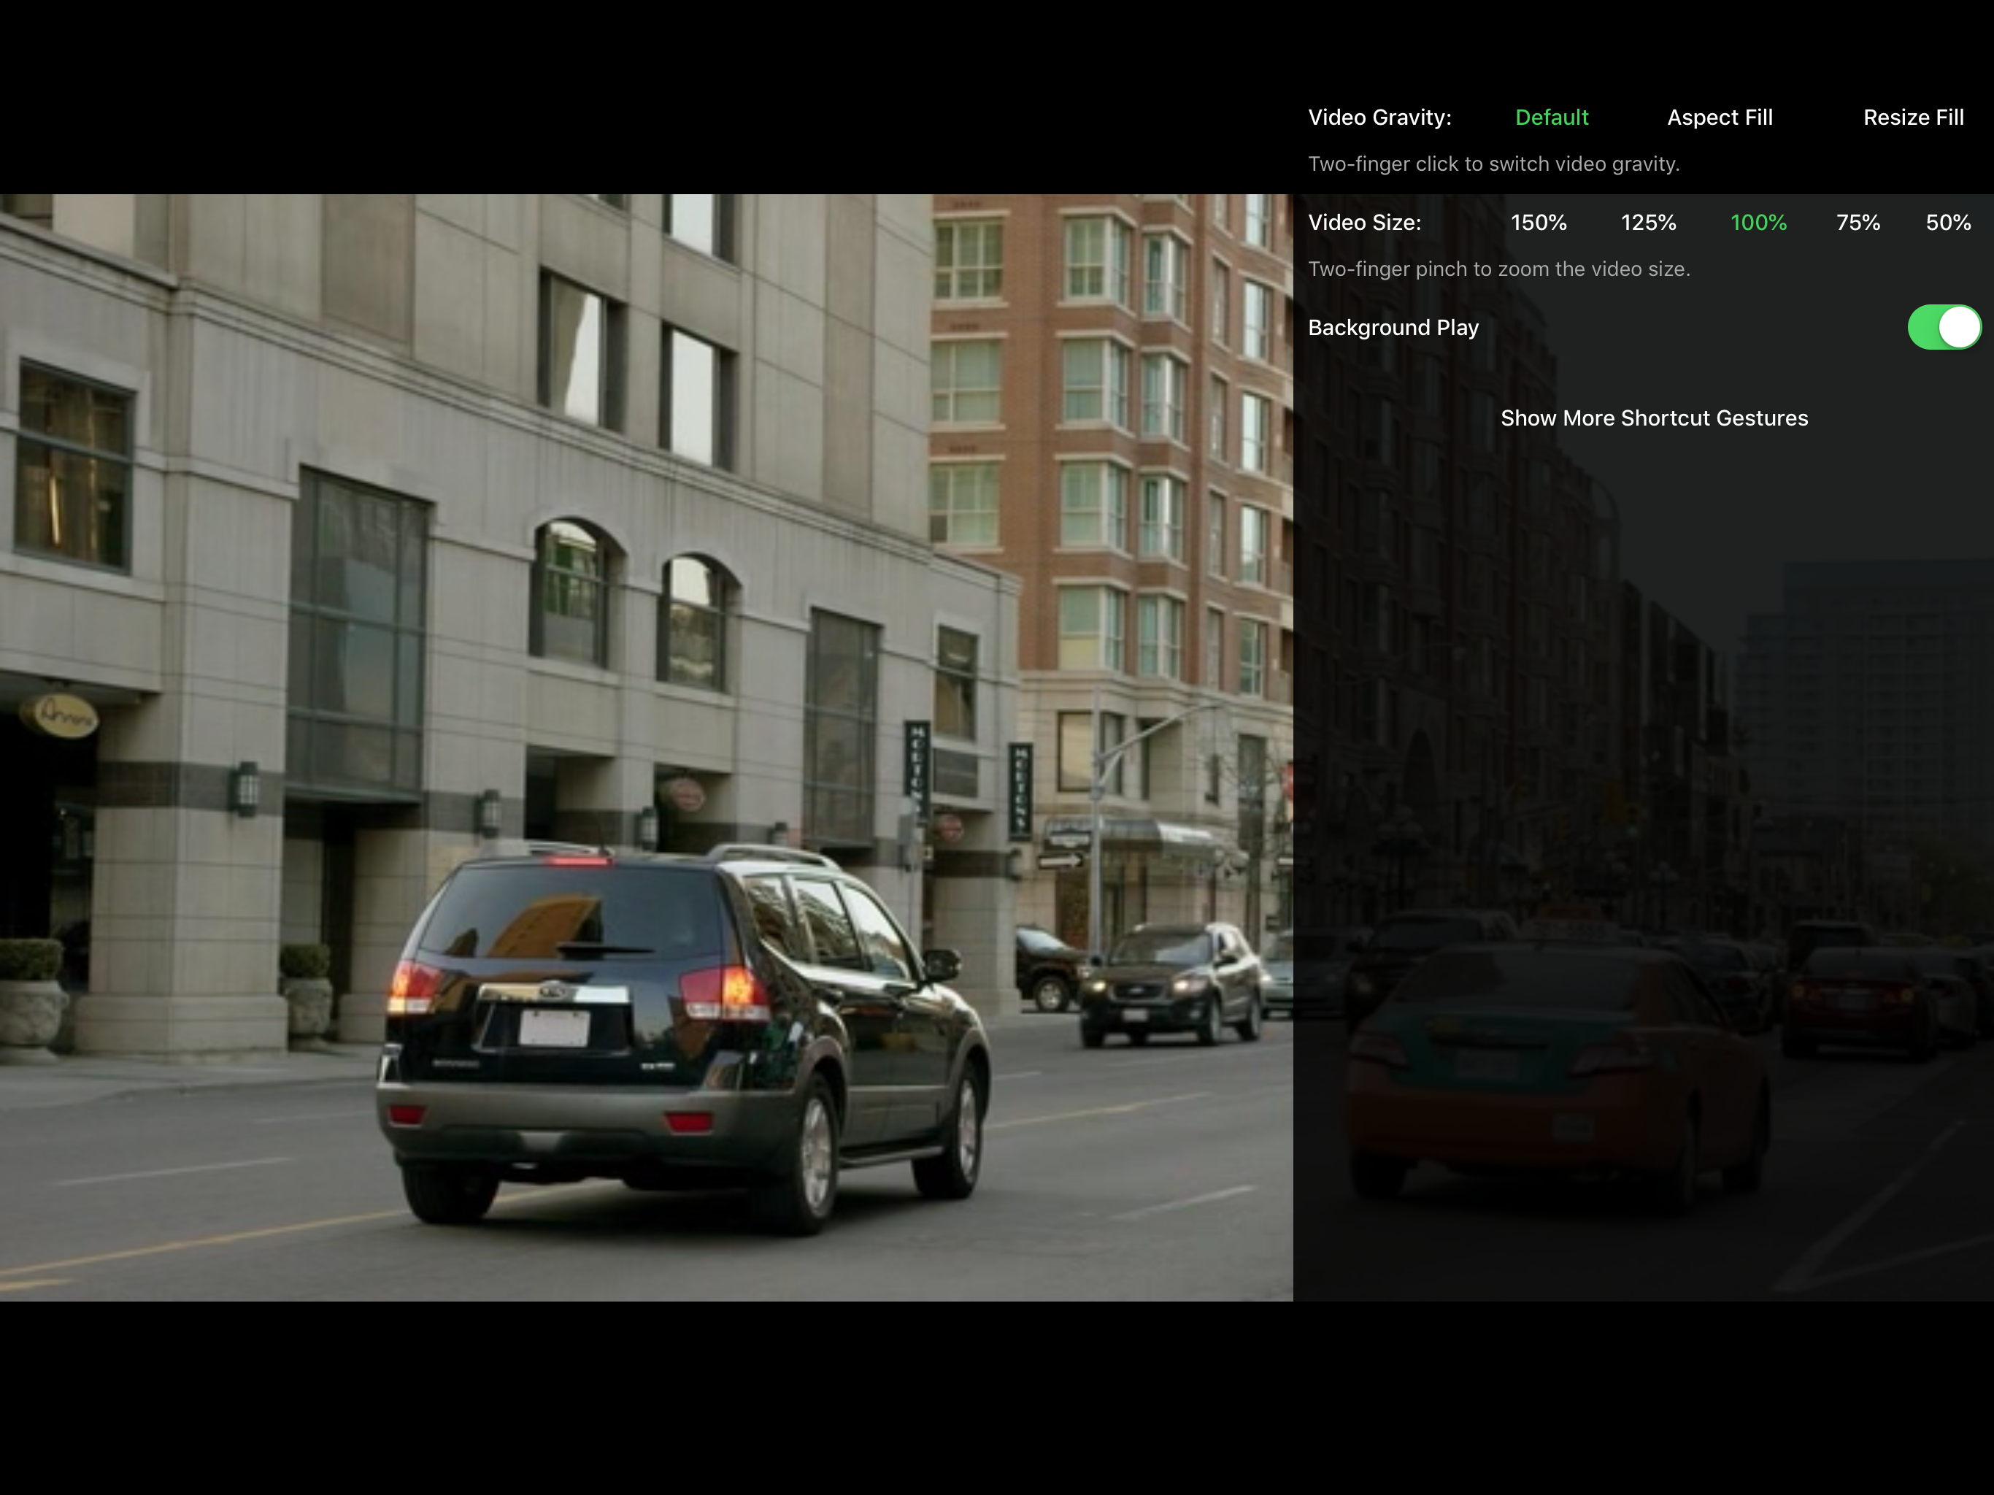Click the Video Size label

pos(1364,223)
